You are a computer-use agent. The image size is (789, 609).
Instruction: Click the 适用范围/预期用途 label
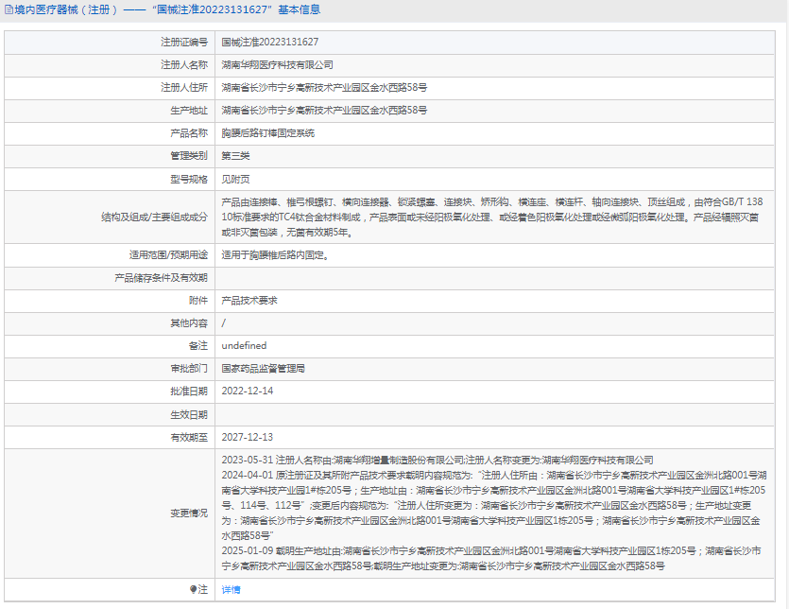pos(168,255)
